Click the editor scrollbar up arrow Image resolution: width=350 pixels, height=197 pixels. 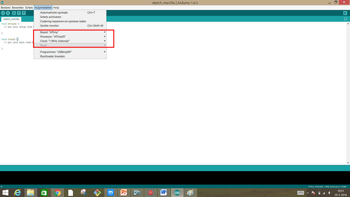(x=348, y=24)
